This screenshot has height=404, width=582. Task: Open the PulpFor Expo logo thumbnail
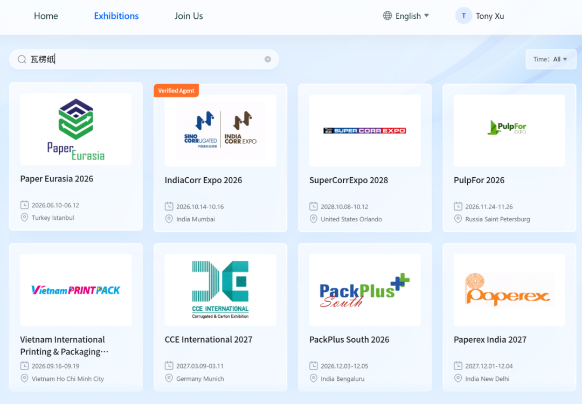tap(509, 130)
